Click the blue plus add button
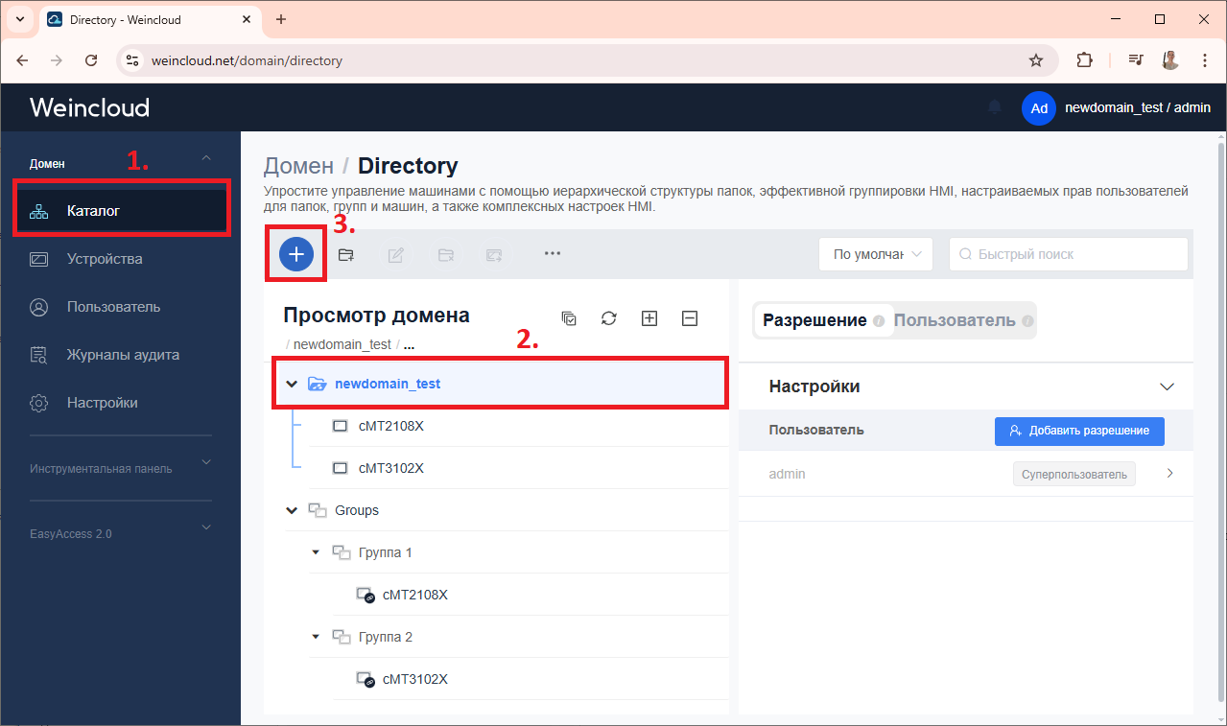 pos(296,254)
